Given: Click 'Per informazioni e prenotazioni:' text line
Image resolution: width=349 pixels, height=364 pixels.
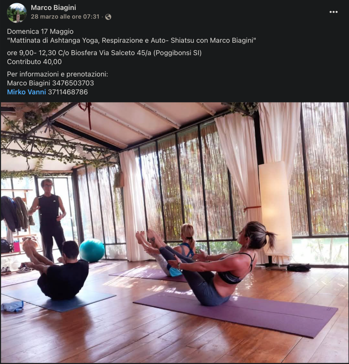Looking at the screenshot, I should 58,74.
